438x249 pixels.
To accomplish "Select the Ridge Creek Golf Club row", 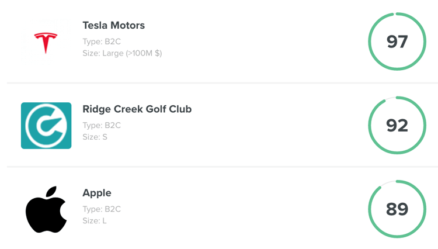I will click(223, 125).
